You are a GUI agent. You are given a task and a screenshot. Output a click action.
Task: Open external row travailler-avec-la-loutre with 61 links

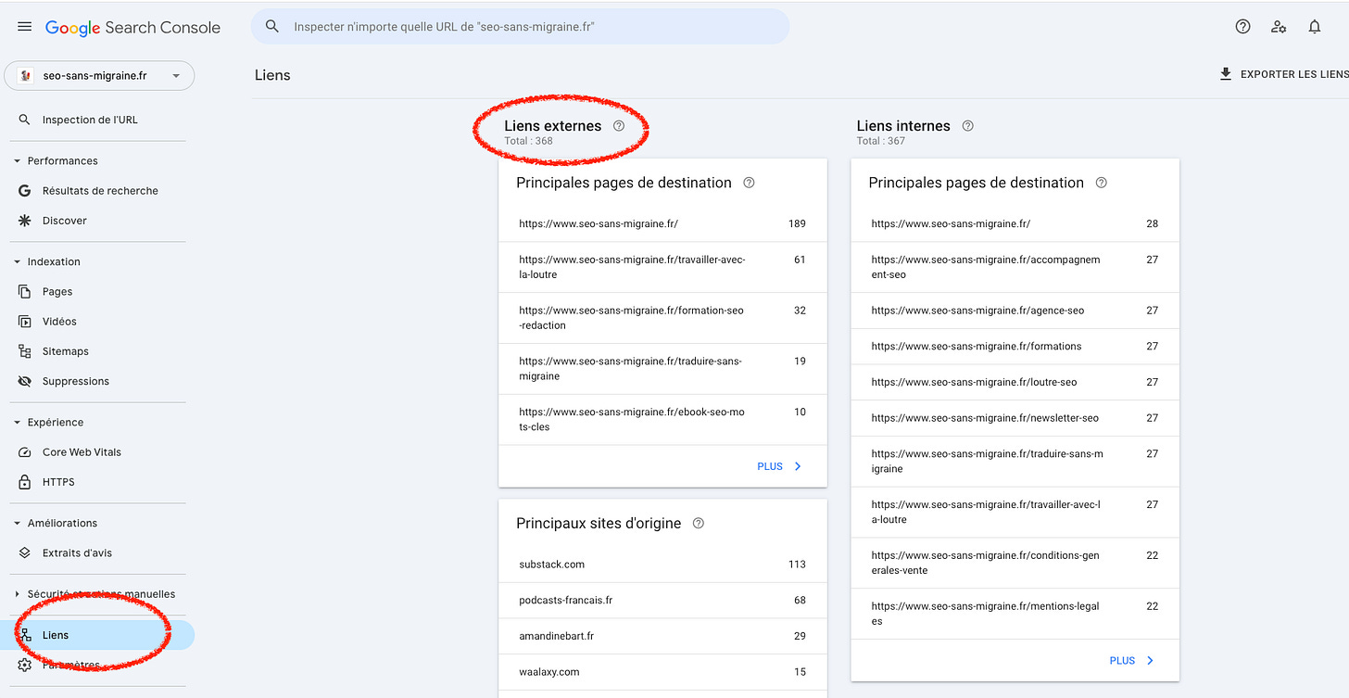coord(662,267)
